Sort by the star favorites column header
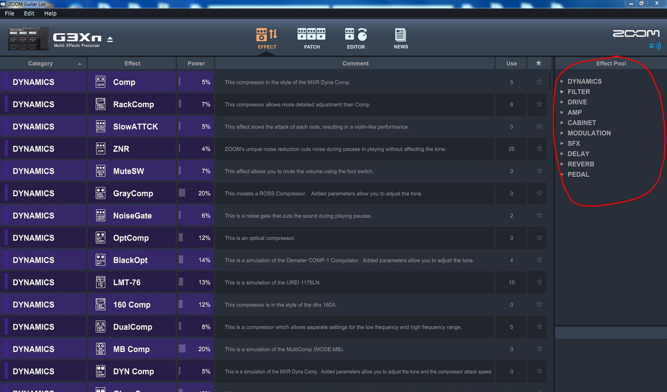This screenshot has height=392, width=667. [539, 64]
